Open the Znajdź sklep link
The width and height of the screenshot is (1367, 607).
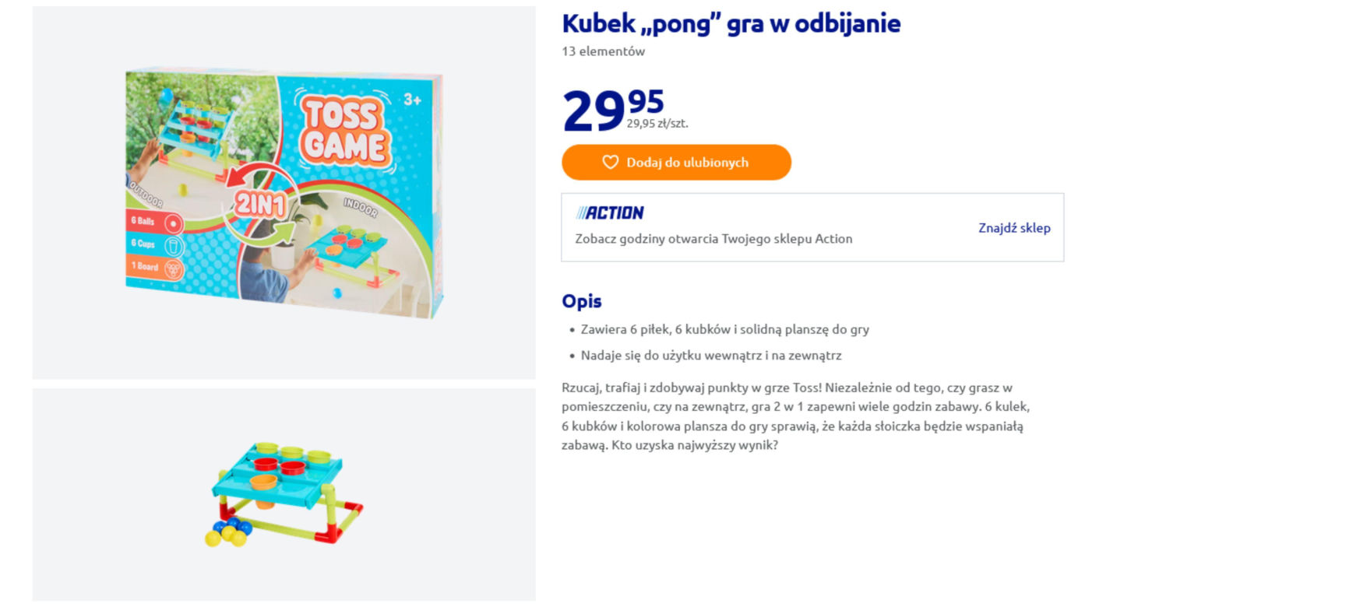1014,227
